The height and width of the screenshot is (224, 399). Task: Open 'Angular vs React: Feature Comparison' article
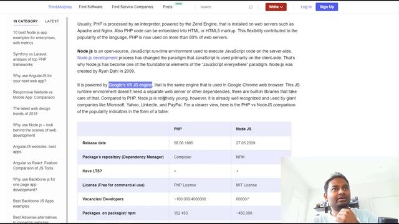pyautogui.click(x=35, y=166)
